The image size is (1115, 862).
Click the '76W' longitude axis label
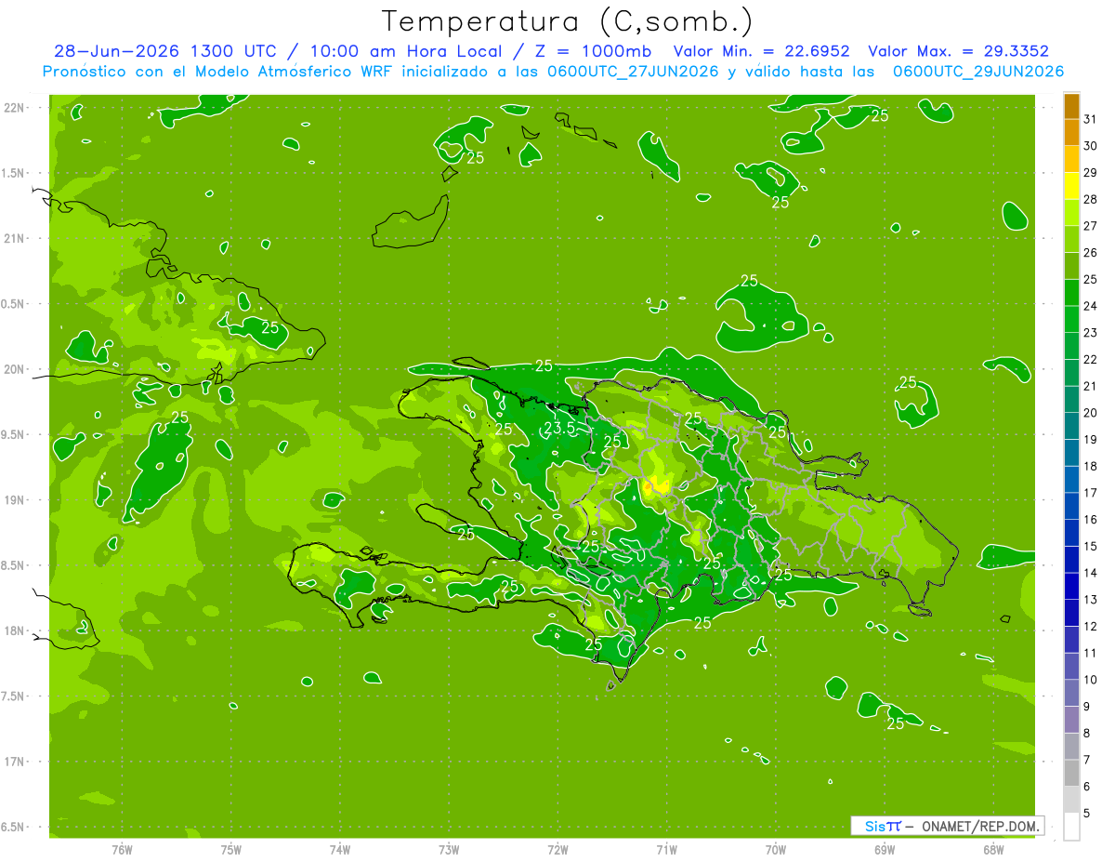[x=122, y=849]
